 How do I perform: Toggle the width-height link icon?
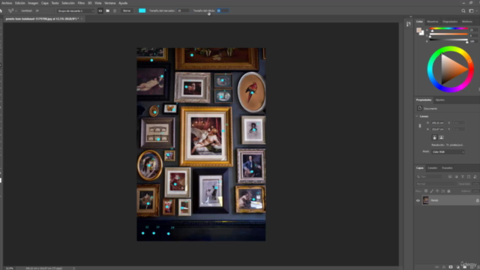point(420,126)
